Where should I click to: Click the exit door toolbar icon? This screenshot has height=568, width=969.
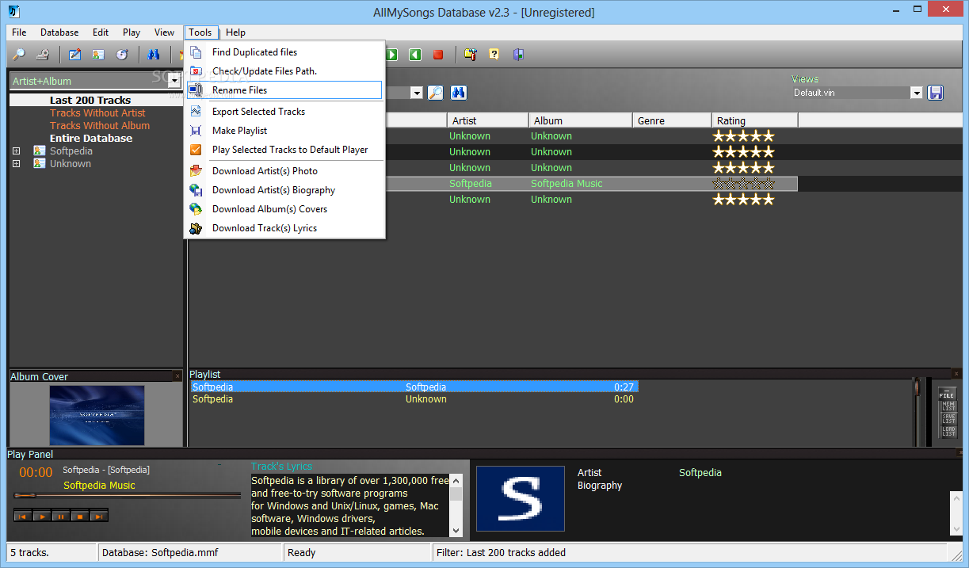[517, 55]
